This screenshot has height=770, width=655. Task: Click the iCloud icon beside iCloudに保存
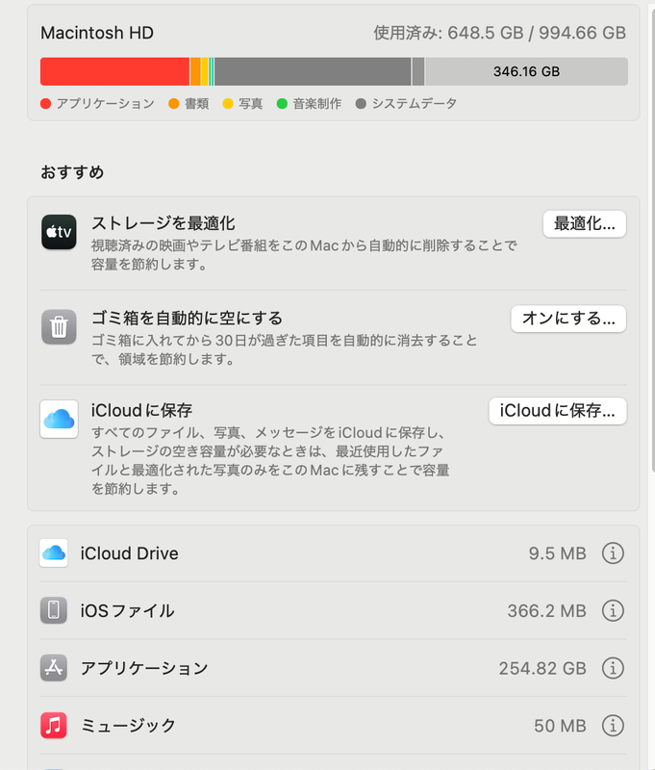[59, 420]
